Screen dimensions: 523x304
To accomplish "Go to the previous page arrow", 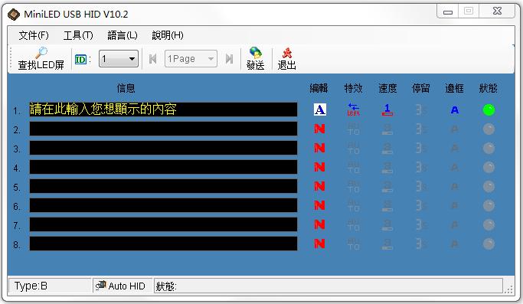I will point(152,59).
